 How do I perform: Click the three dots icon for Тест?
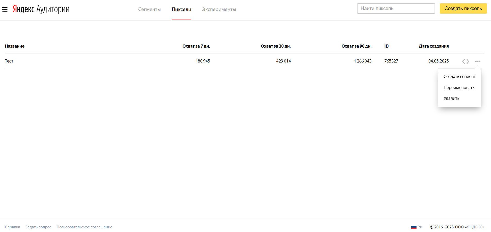click(x=478, y=61)
